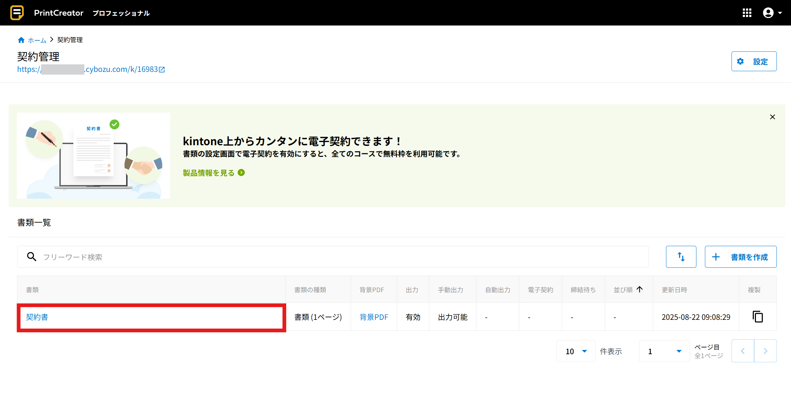Open the 10 件表示 dropdown
This screenshot has height=402, width=791.
(x=576, y=351)
